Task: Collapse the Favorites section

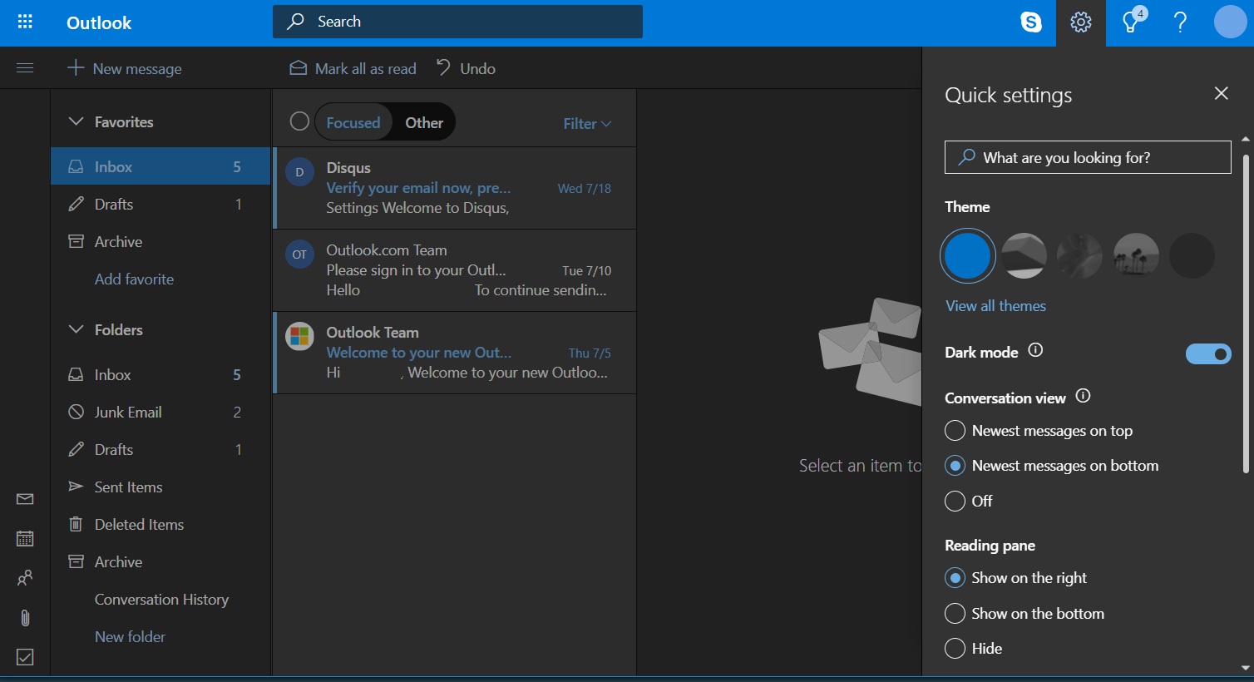Action: tap(76, 121)
